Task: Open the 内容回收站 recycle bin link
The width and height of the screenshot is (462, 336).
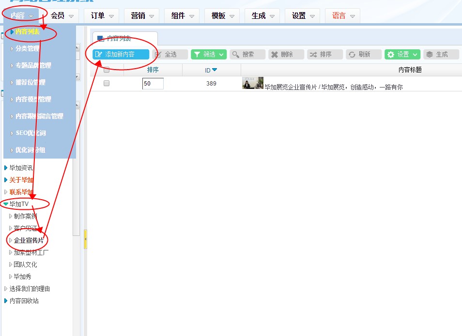Action: coord(24,301)
